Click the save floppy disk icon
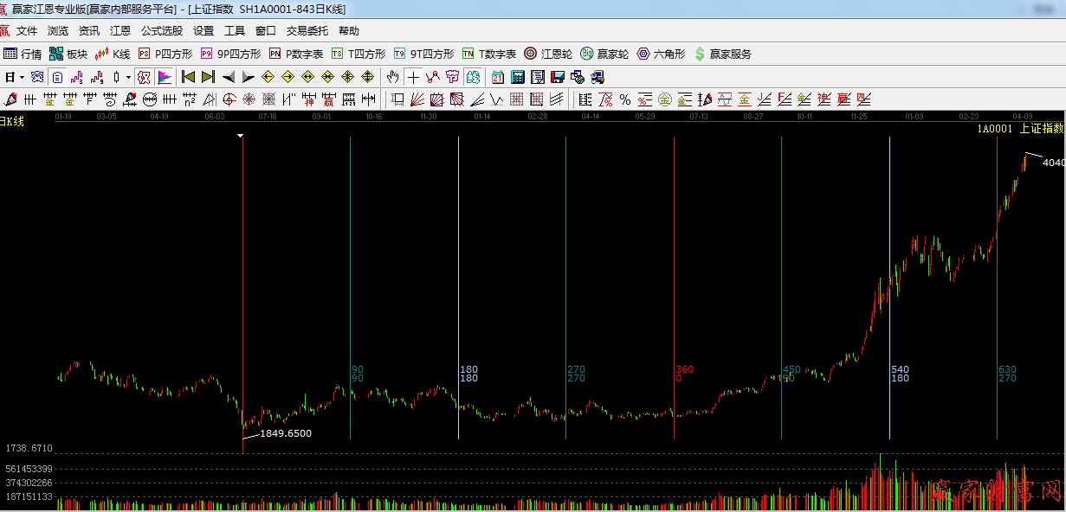1066x512 pixels. pyautogui.click(x=557, y=77)
